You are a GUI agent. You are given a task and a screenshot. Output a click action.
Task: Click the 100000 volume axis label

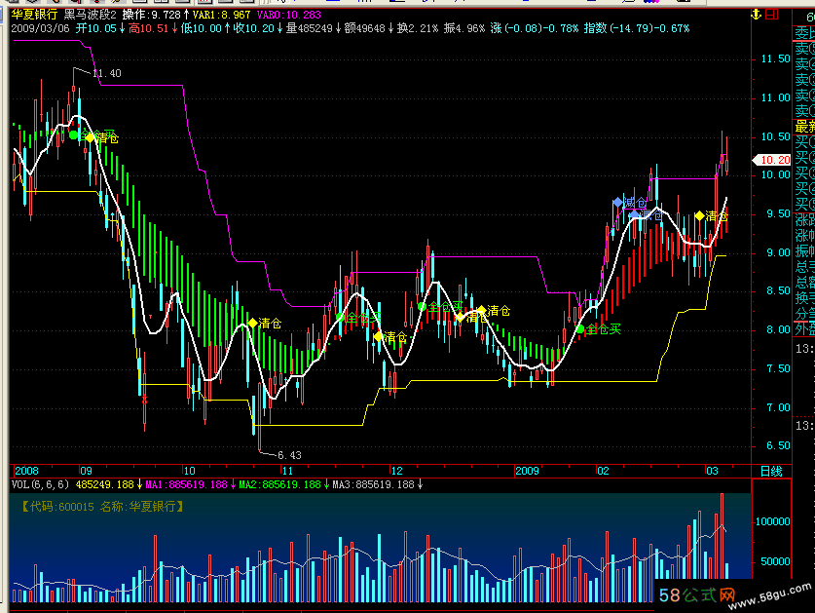click(772, 522)
